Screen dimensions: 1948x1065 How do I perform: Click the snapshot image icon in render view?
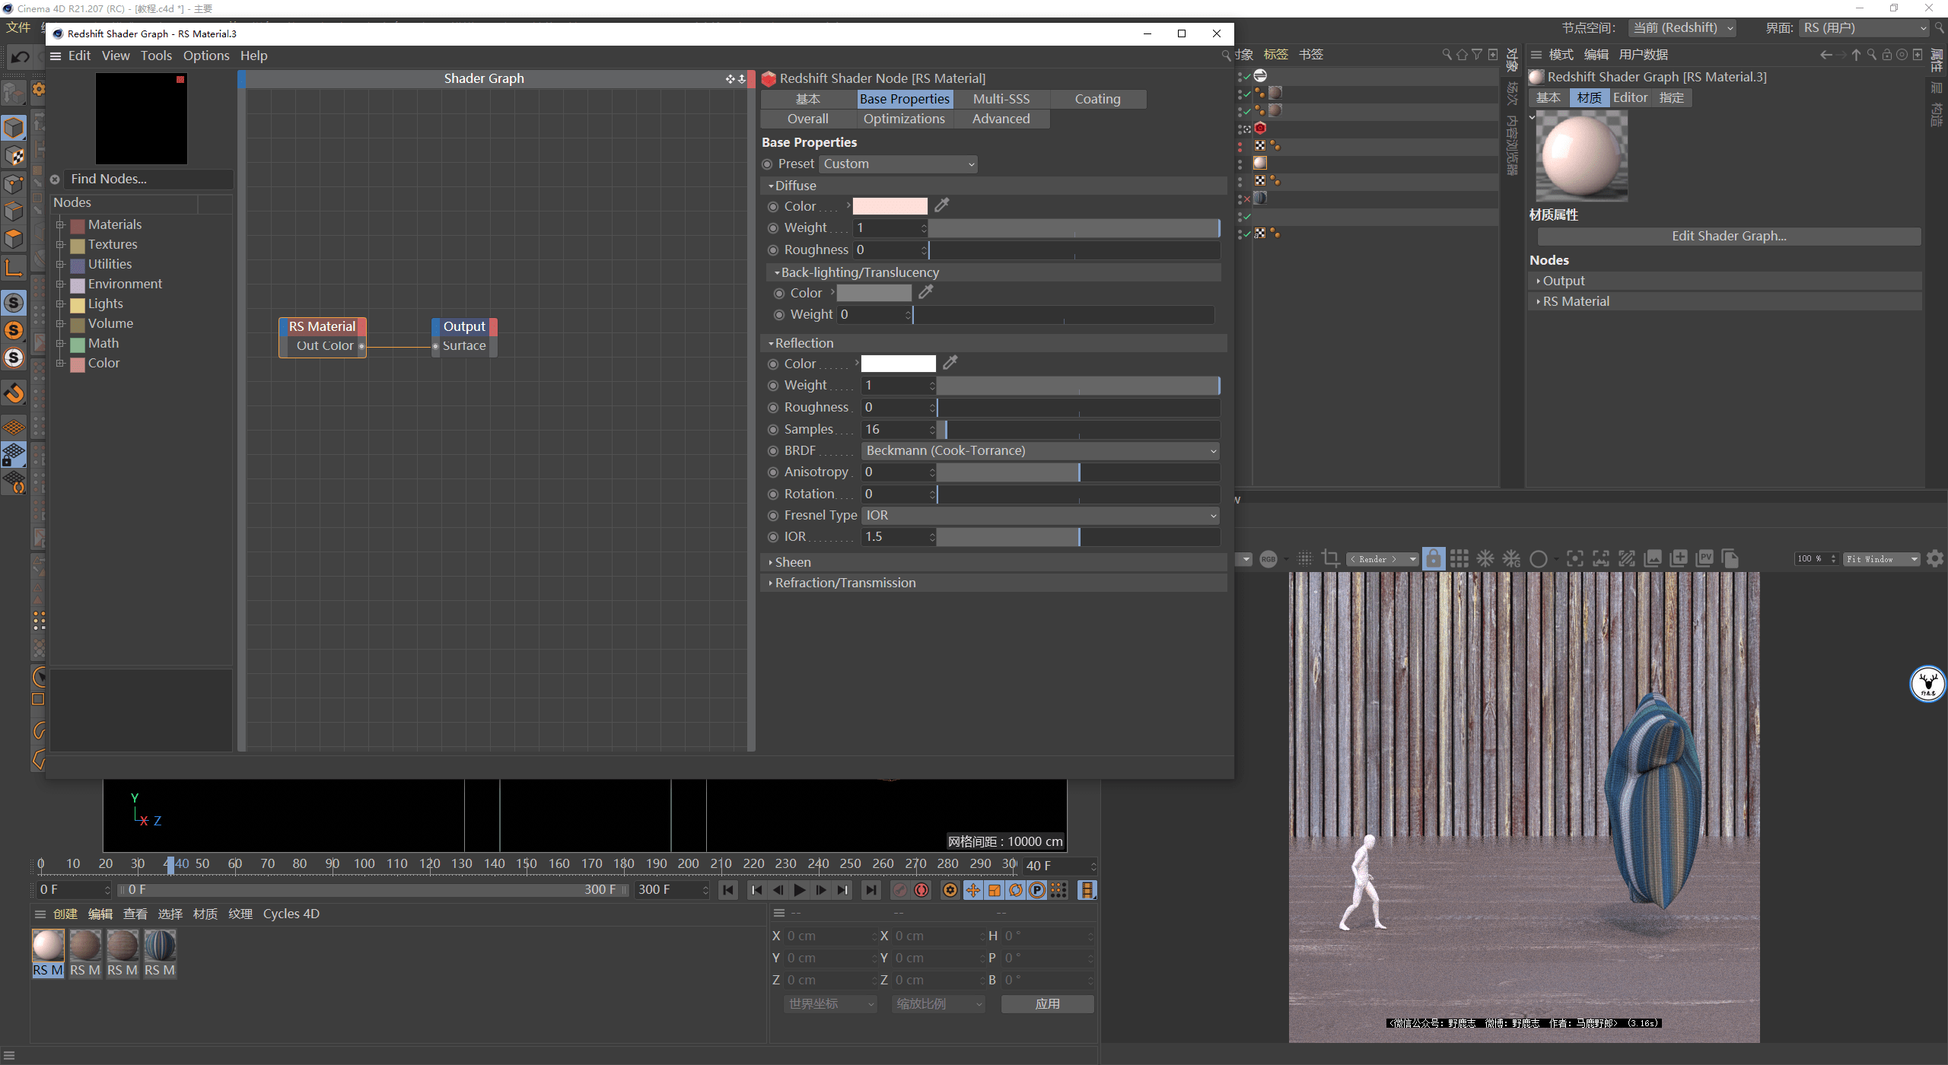coord(1653,559)
